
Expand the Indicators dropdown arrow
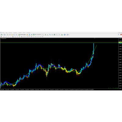pyautogui.click(x=63, y=35)
